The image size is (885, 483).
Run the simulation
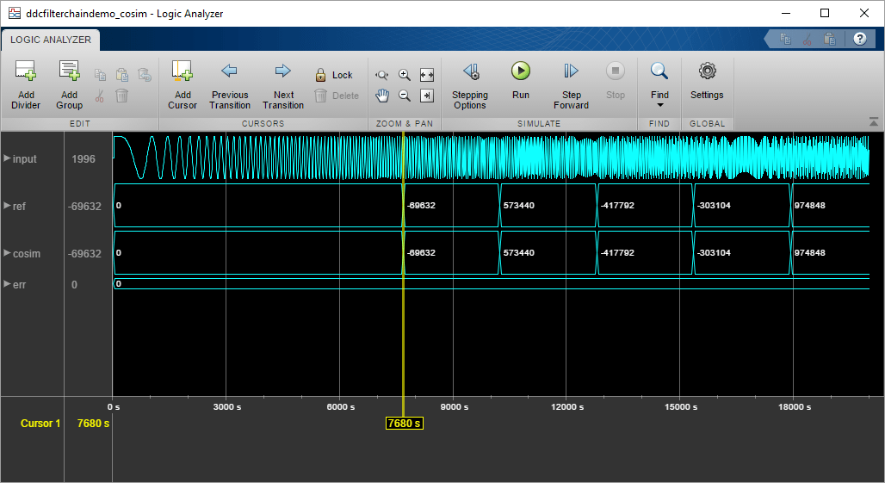pyautogui.click(x=521, y=80)
